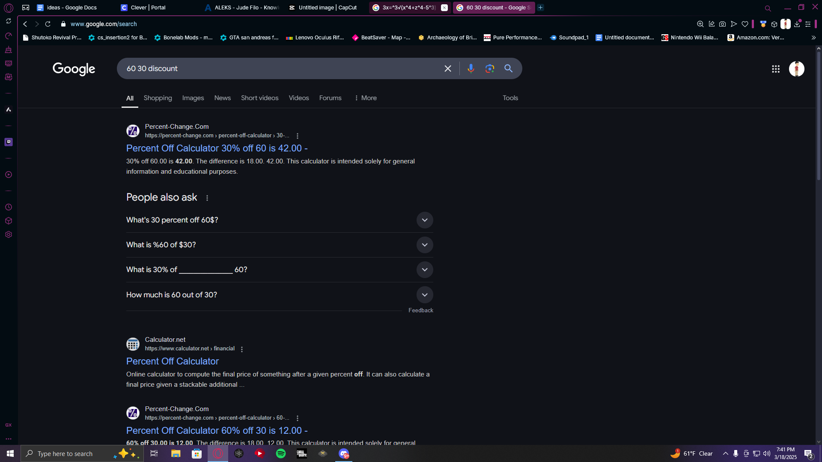Click the zoom magnifier icon in address bar
Image resolution: width=822 pixels, height=462 pixels.
pyautogui.click(x=700, y=24)
